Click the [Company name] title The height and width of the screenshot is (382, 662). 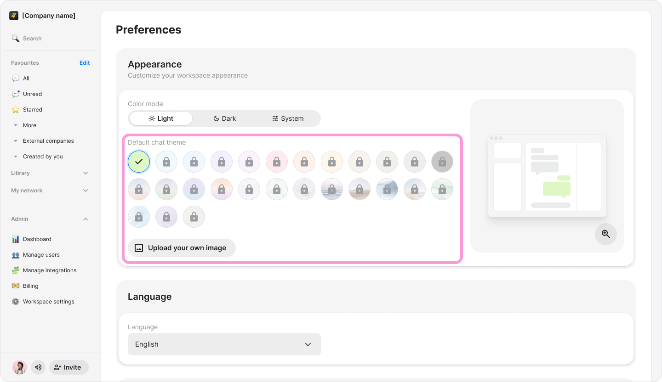(49, 16)
